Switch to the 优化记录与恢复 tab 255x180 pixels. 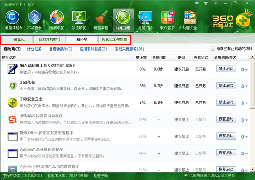click(x=114, y=39)
